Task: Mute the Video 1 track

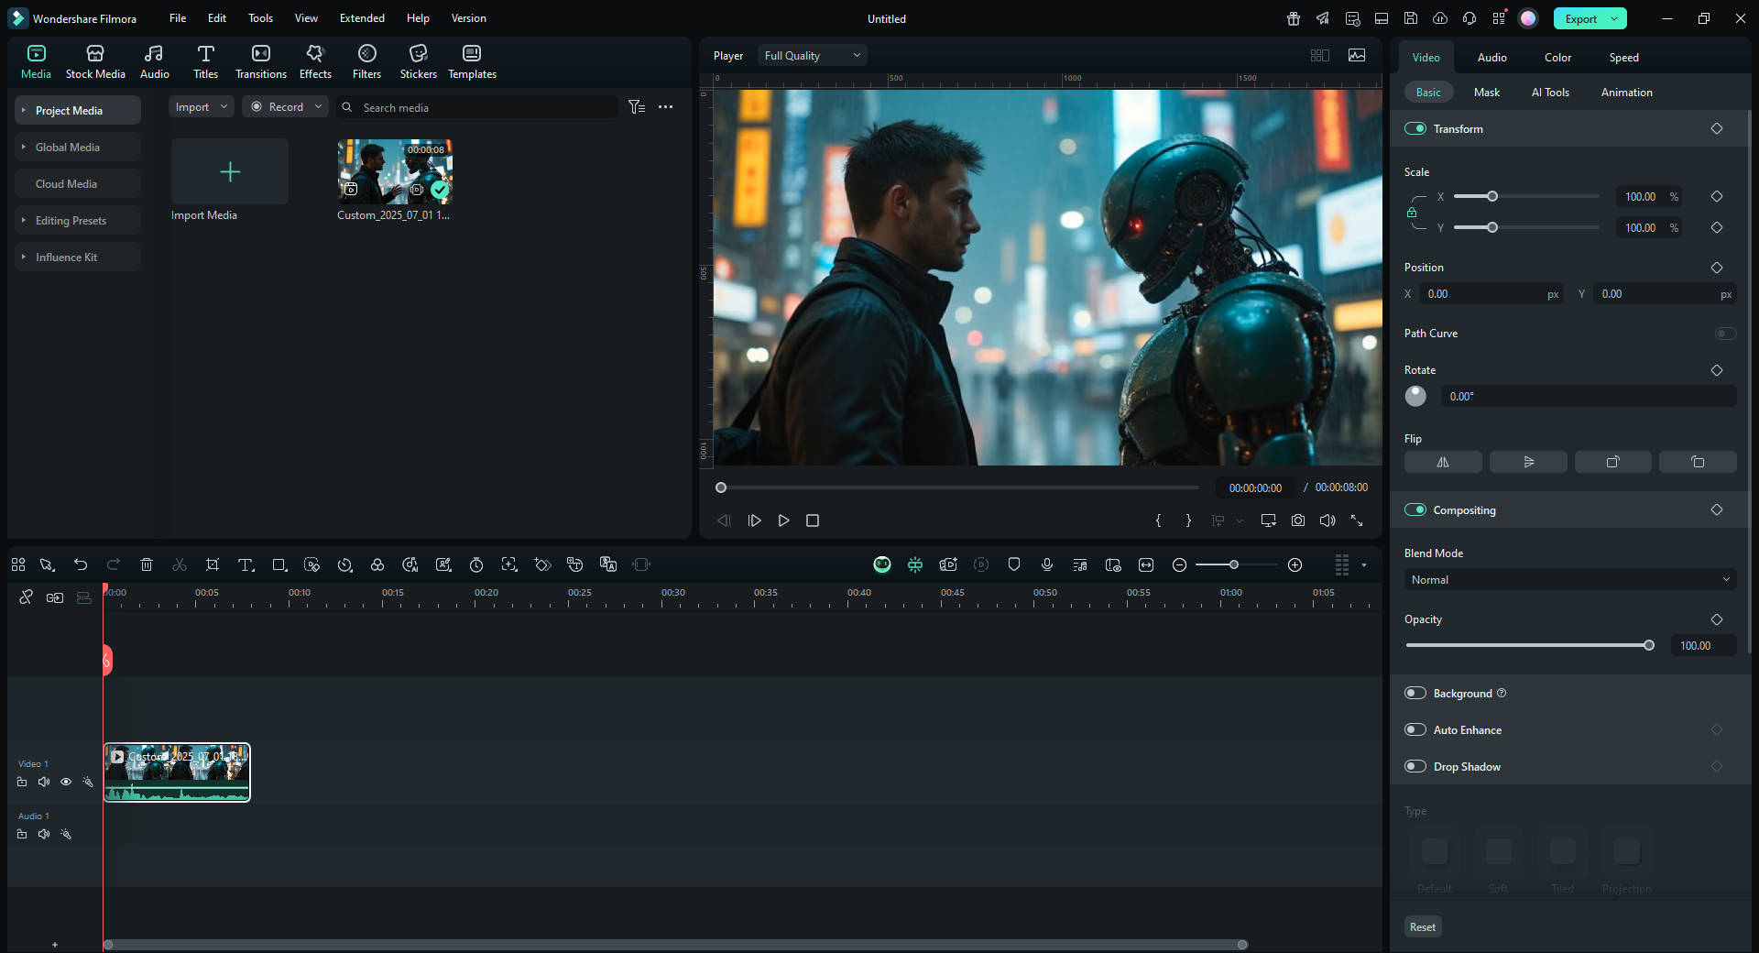Action: pyautogui.click(x=44, y=782)
